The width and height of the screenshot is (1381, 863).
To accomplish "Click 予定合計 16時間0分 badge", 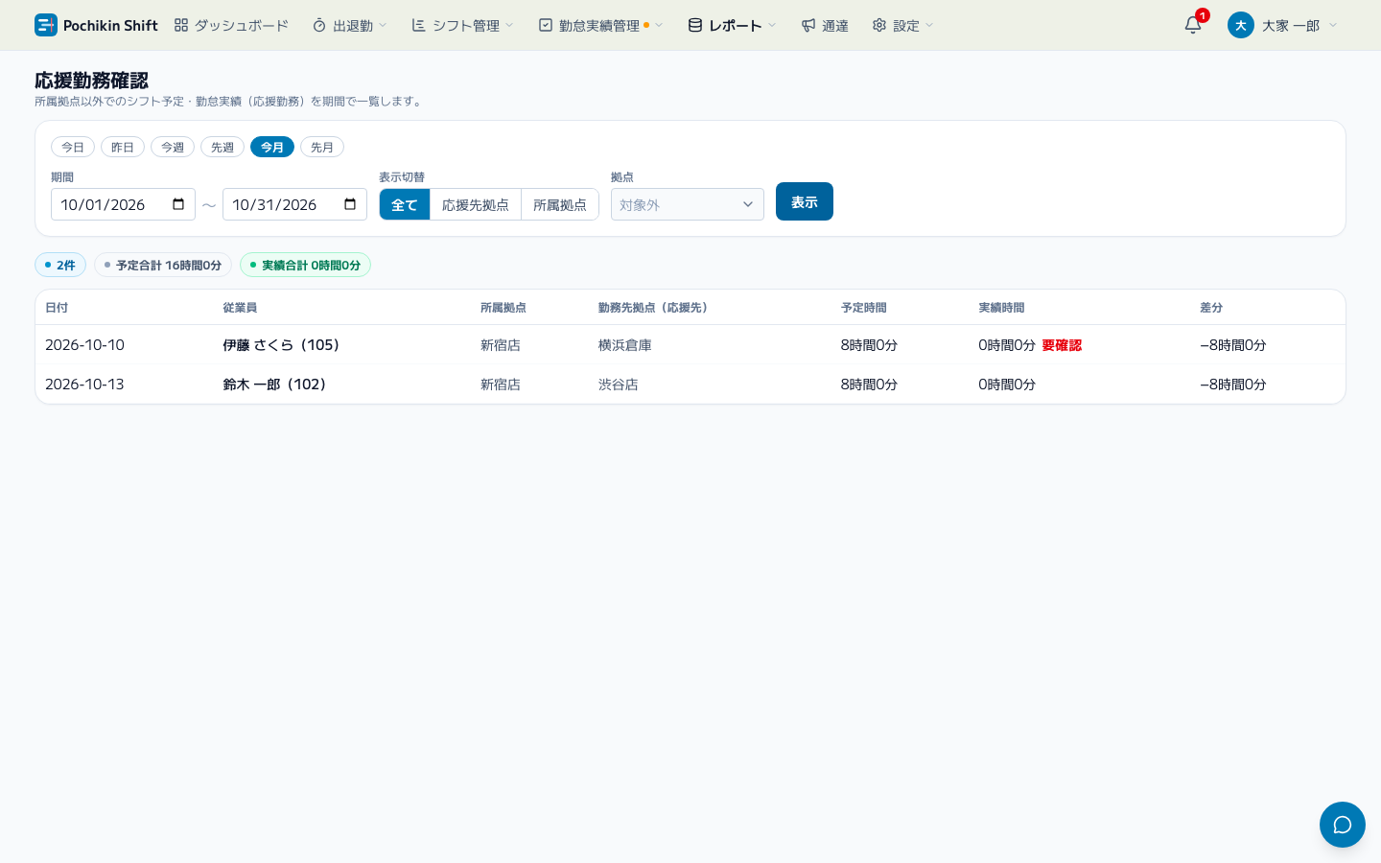I will click(x=163, y=265).
